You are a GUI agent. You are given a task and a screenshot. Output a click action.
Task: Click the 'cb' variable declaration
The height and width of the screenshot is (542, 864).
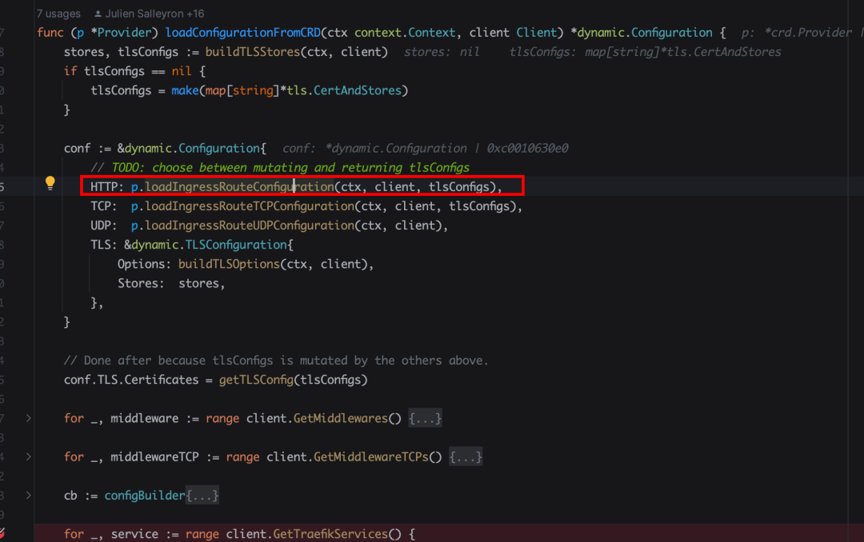click(70, 495)
